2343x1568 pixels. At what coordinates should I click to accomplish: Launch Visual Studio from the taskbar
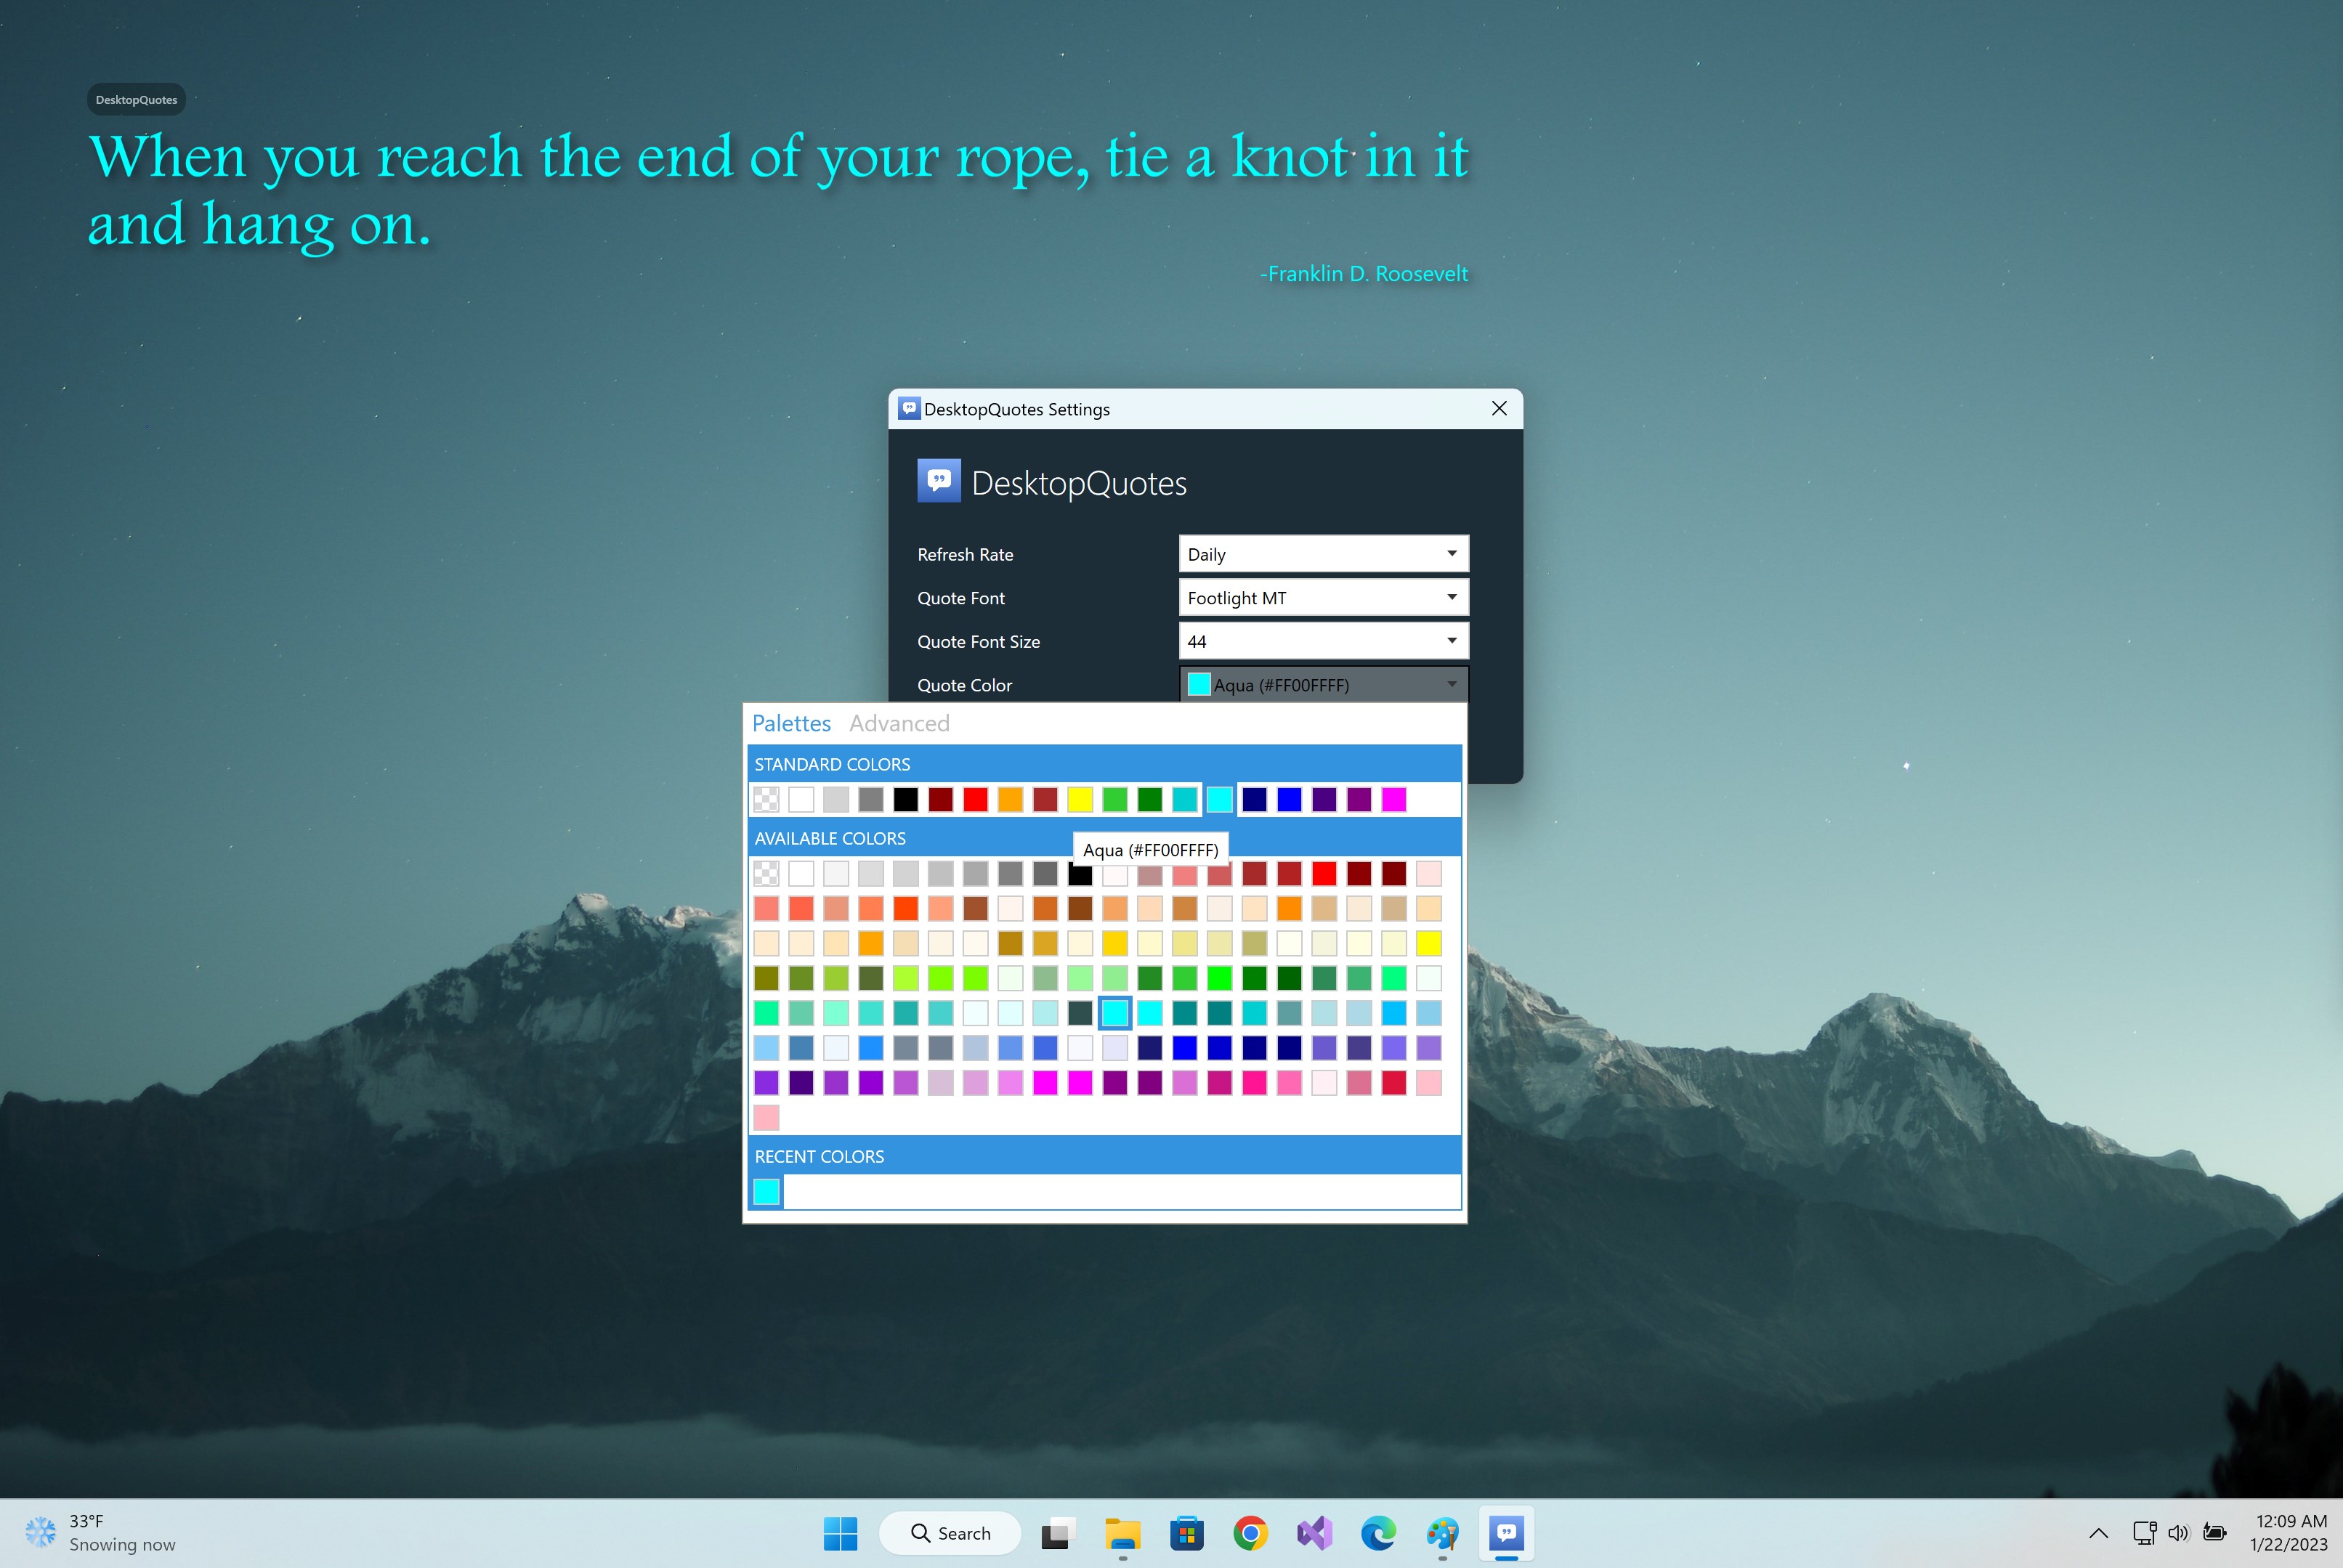(x=1314, y=1532)
